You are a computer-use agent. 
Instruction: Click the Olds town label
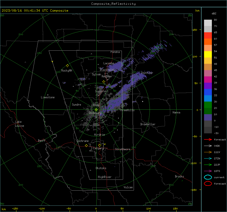(x=96, y=105)
